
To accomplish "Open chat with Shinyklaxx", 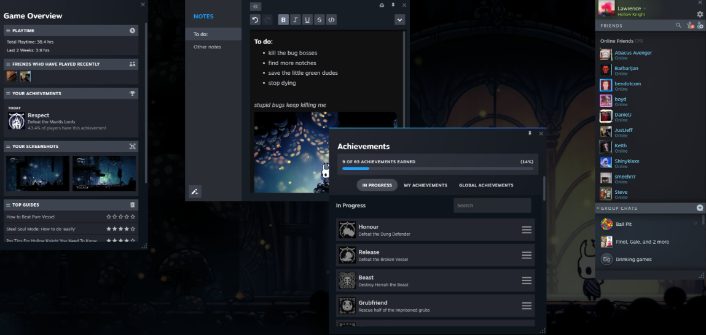I will pyautogui.click(x=651, y=163).
